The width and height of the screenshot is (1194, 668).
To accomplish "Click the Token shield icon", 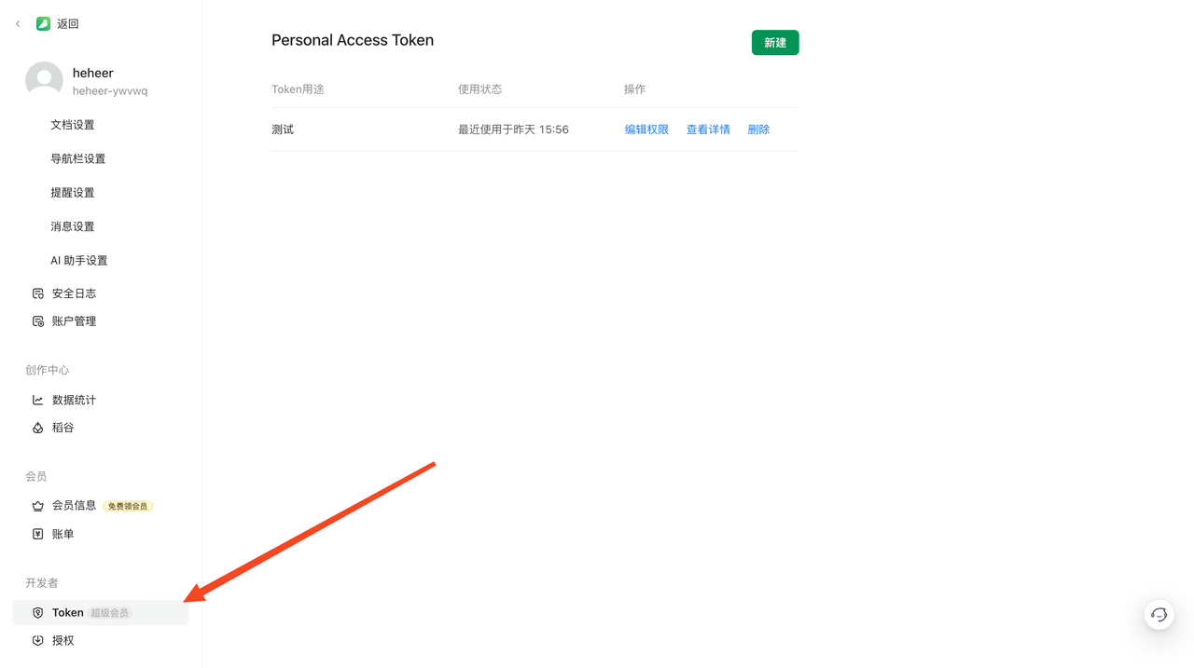I will coord(38,613).
